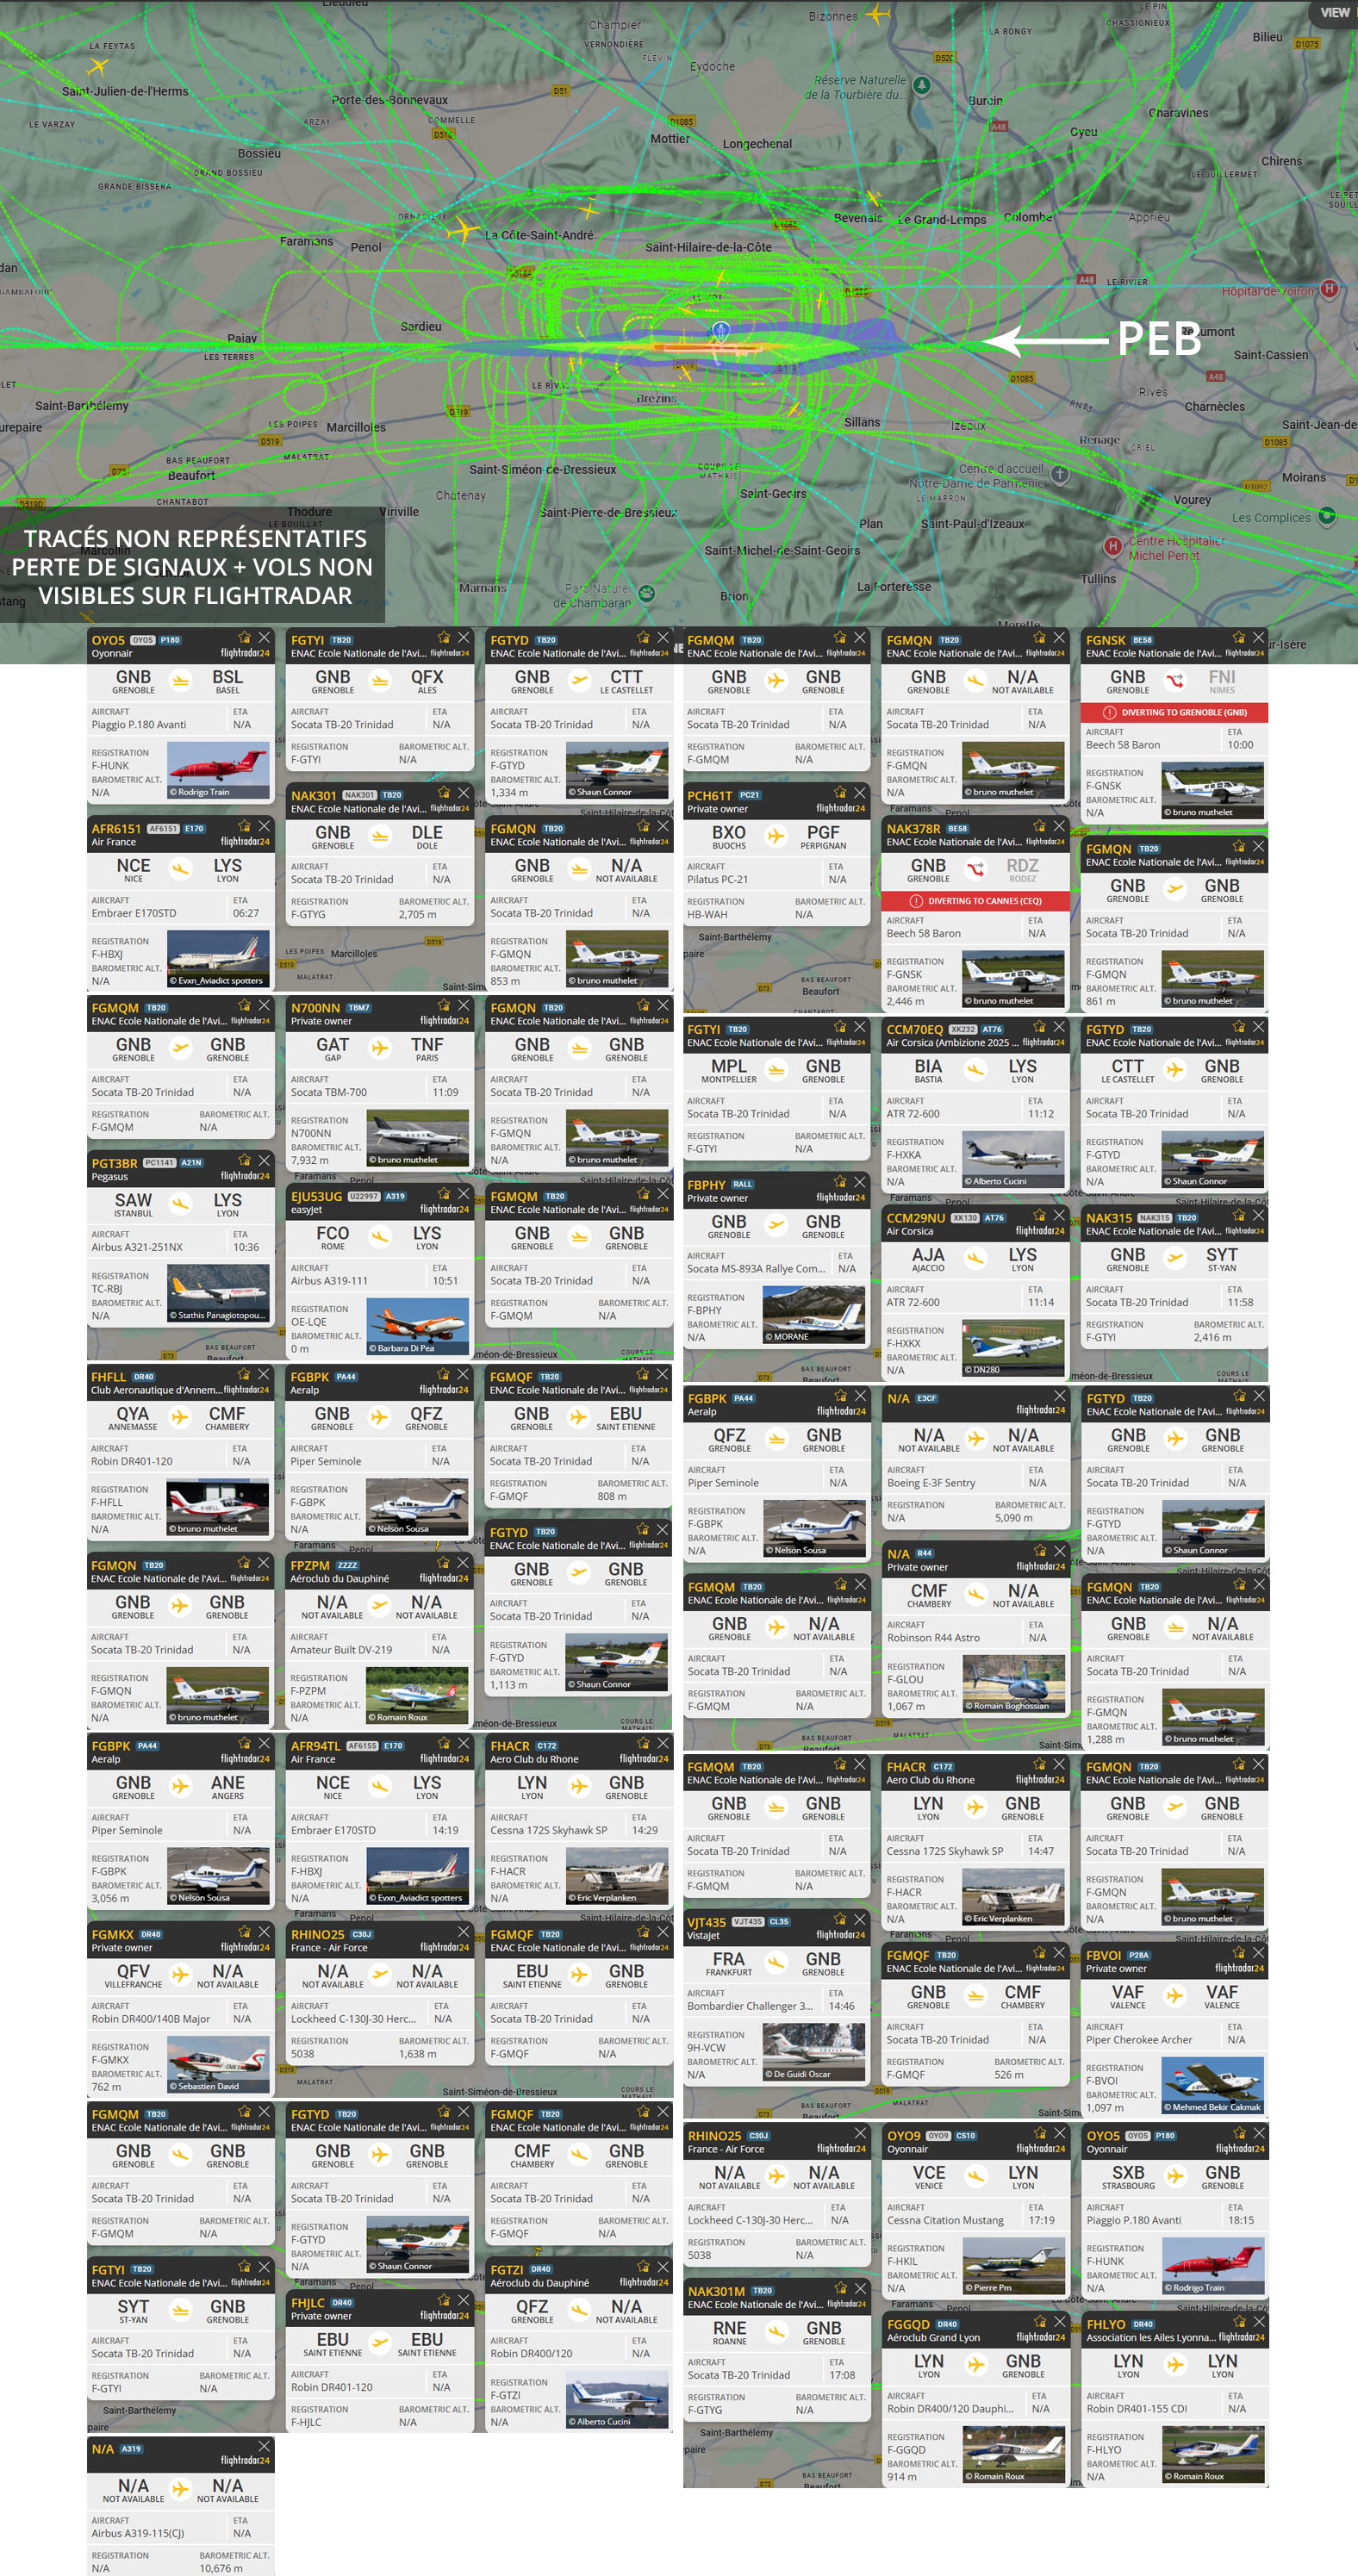Screen dimensions: 1358x2576
Task: Open the Robinson R44 helicopter photo
Action: point(1014,1684)
